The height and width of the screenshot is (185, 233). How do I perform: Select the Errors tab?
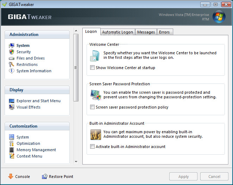point(164,32)
